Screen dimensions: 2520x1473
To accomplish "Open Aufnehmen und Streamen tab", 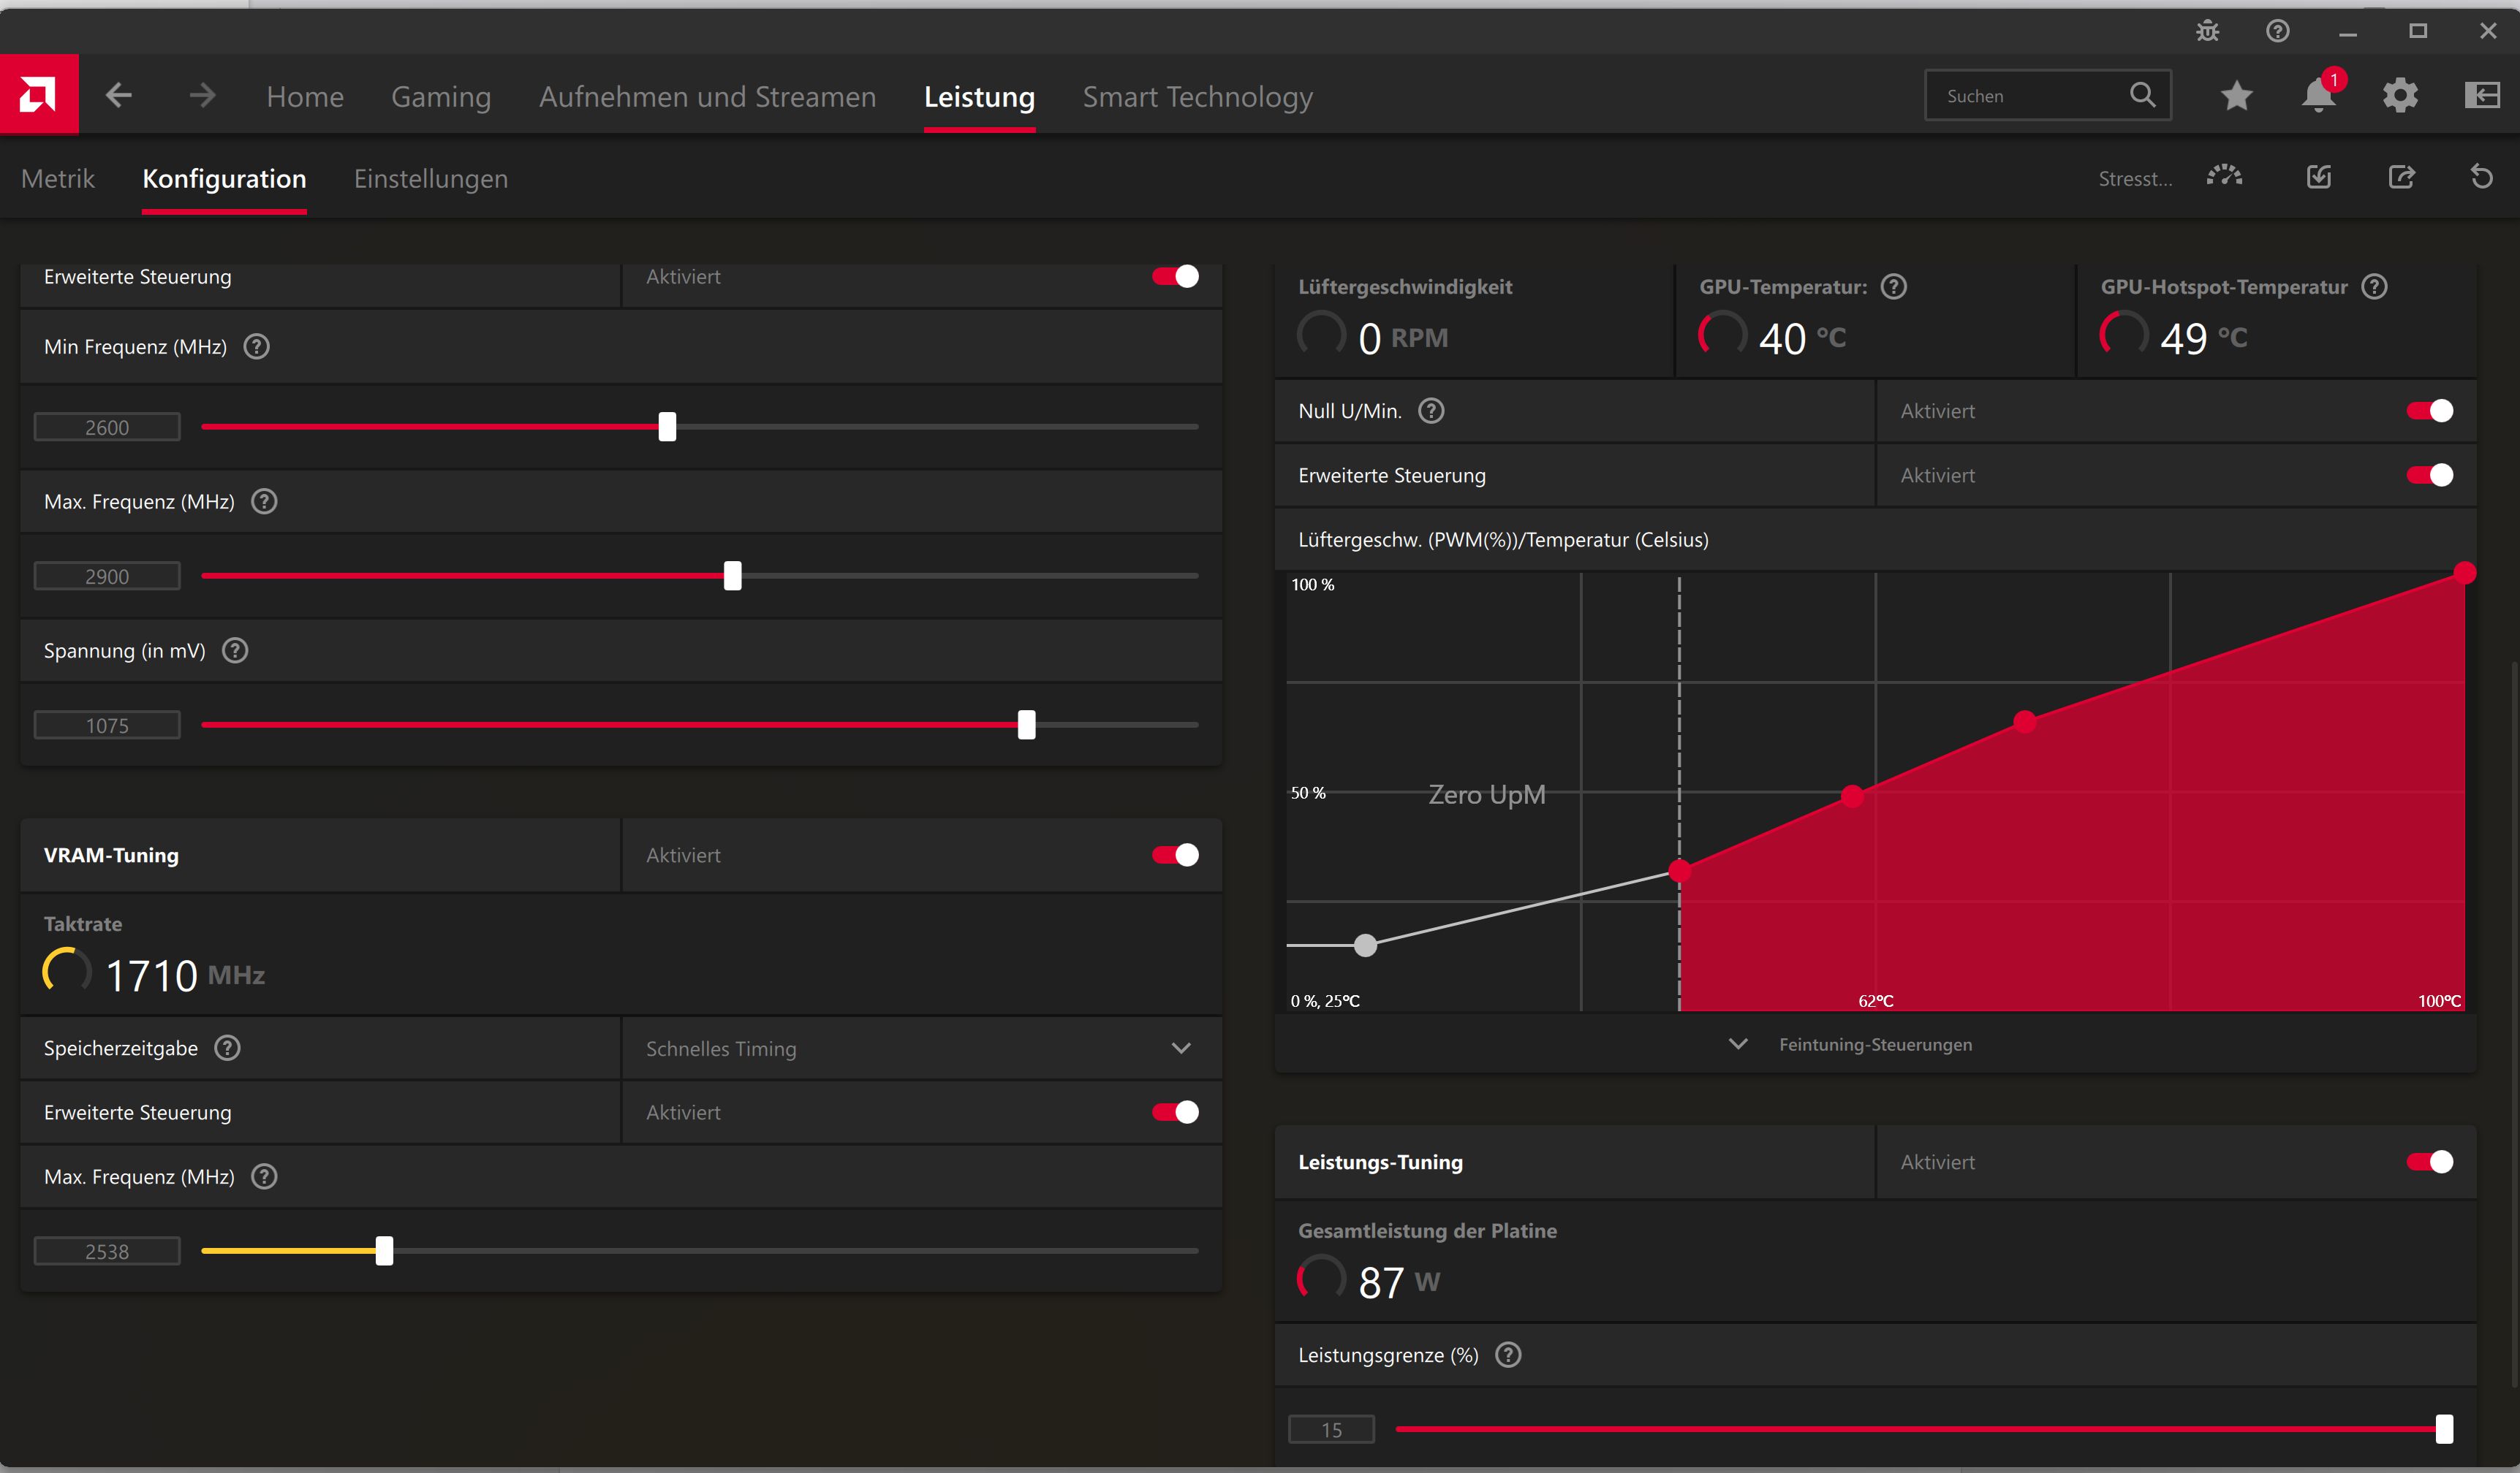I will pyautogui.click(x=707, y=96).
